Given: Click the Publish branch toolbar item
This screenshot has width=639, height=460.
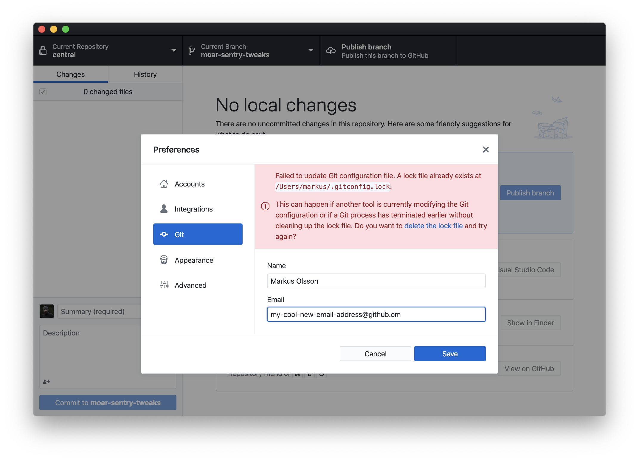Looking at the screenshot, I should pos(388,51).
